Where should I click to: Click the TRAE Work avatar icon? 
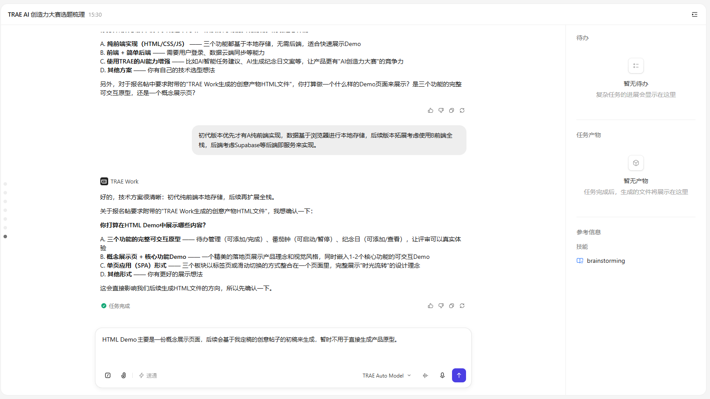pyautogui.click(x=104, y=181)
